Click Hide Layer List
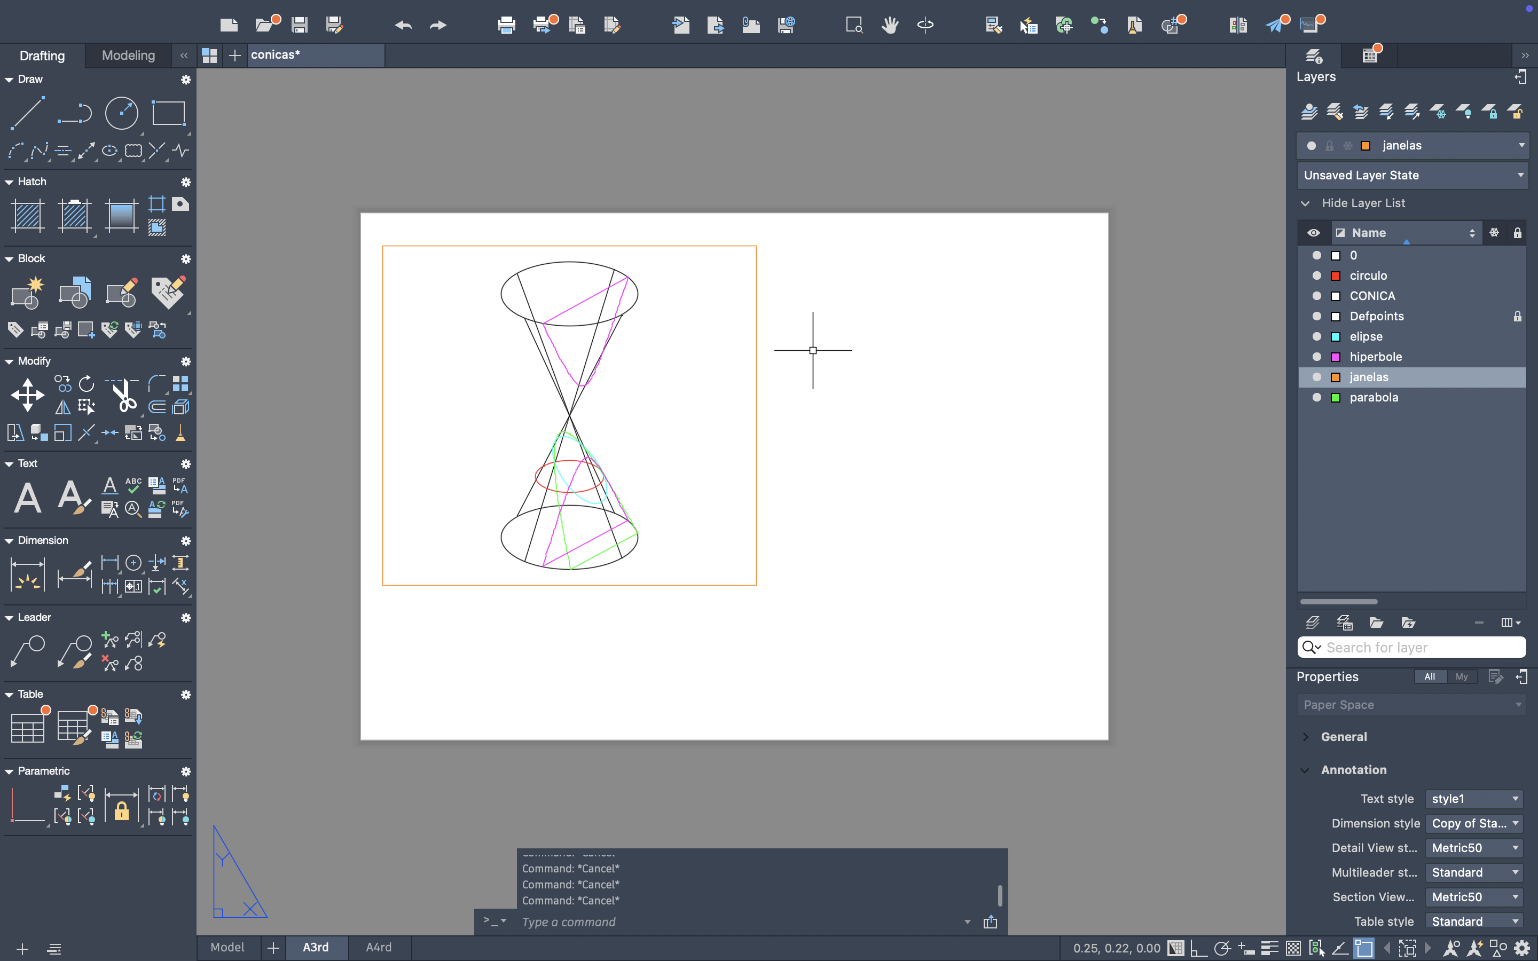This screenshot has width=1538, height=961. [x=1363, y=203]
